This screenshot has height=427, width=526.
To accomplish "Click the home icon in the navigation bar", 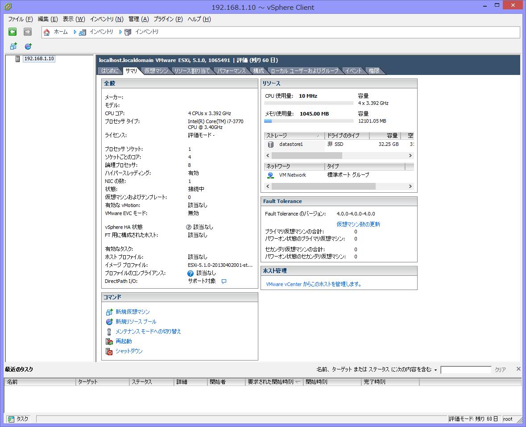I will 47,32.
